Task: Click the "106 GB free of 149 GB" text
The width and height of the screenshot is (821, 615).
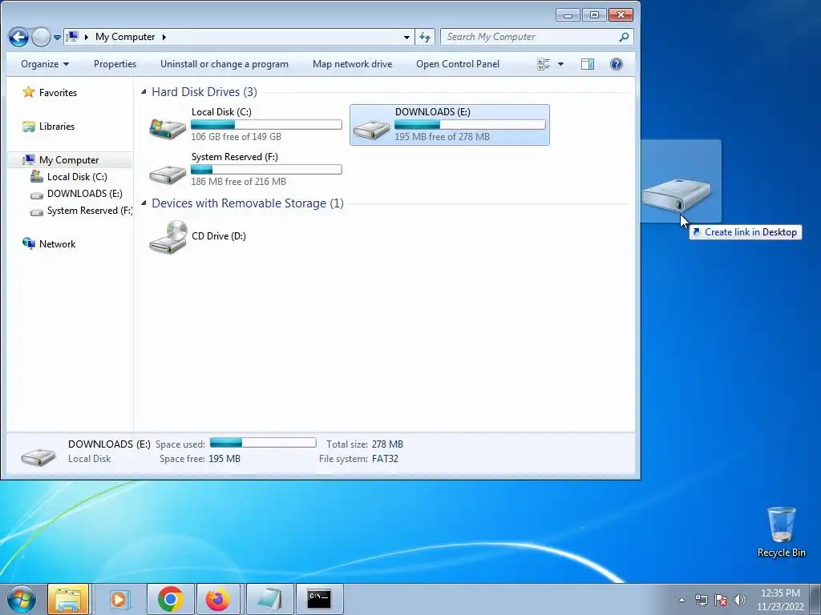Action: pyautogui.click(x=237, y=136)
